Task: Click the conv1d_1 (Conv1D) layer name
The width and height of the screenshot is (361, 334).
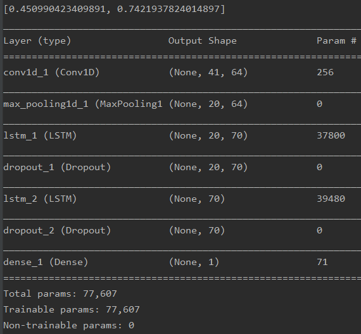Action: (x=51, y=73)
